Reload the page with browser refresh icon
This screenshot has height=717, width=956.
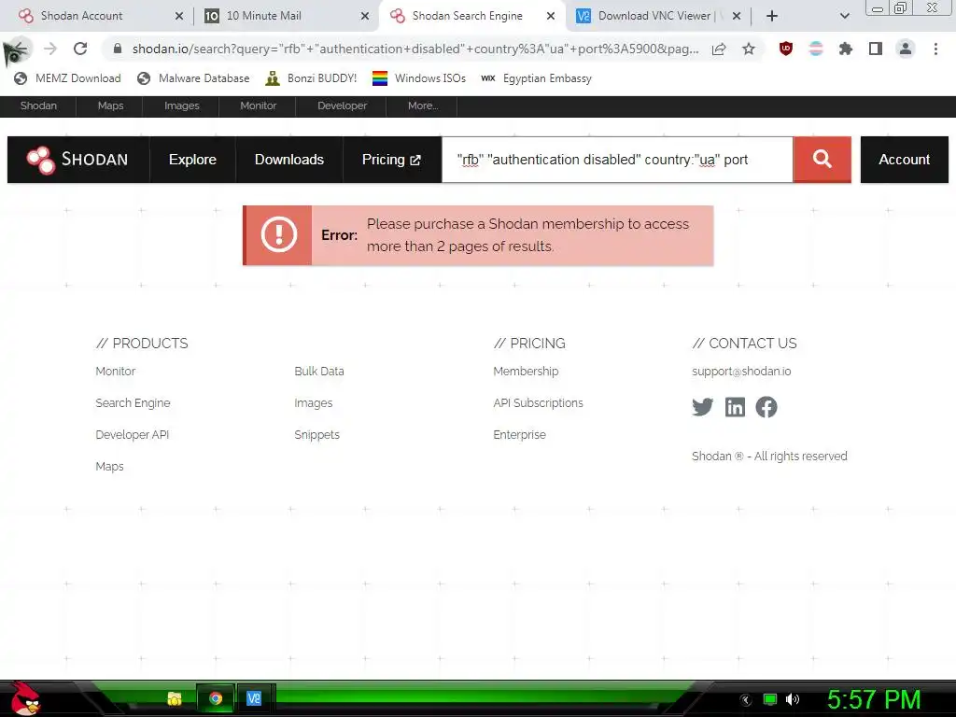coord(80,49)
